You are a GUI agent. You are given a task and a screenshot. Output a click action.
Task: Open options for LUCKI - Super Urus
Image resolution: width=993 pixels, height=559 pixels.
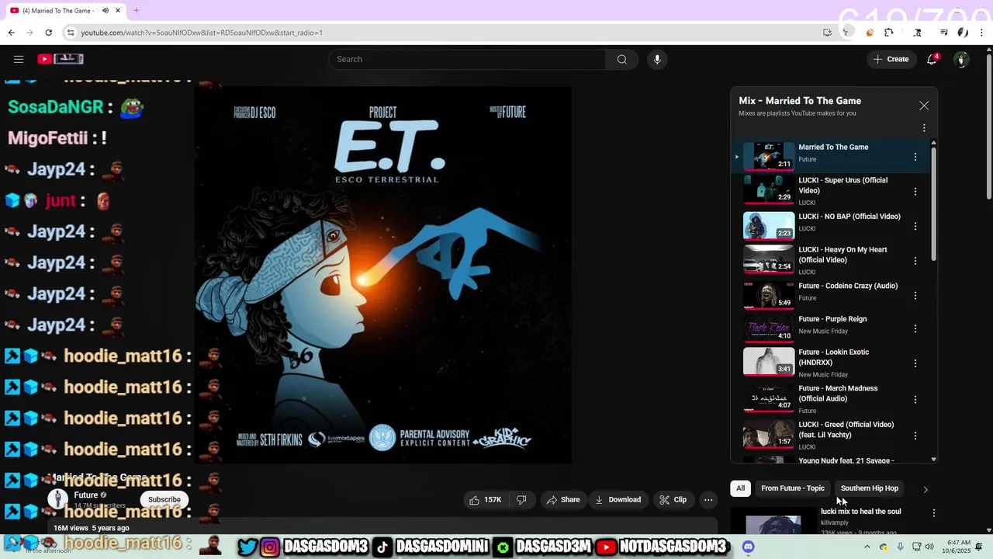pos(915,191)
